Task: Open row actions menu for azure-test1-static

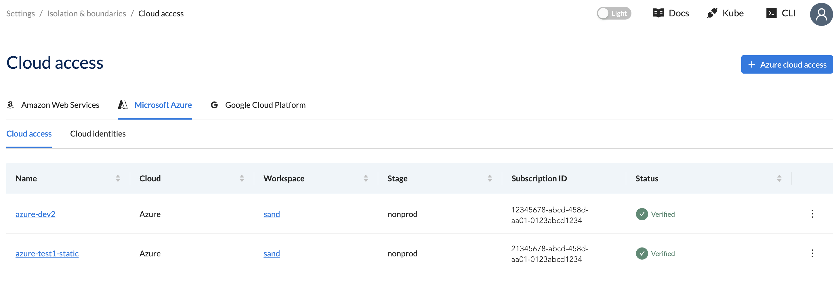Action: [812, 253]
